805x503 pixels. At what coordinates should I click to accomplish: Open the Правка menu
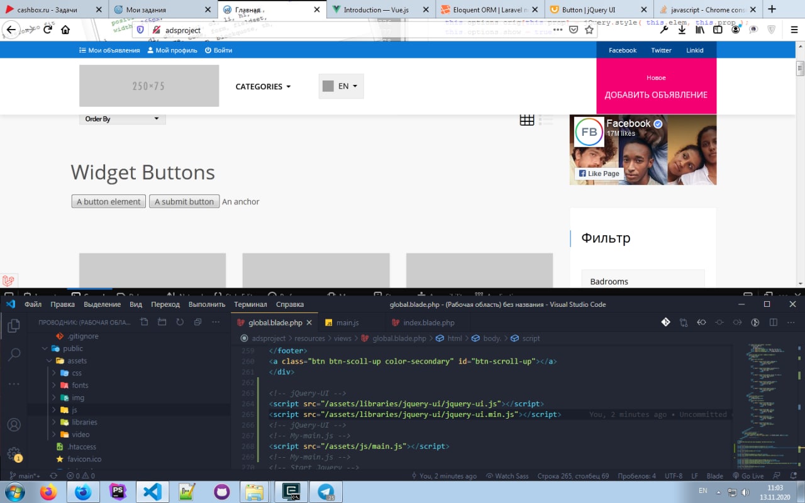62,304
